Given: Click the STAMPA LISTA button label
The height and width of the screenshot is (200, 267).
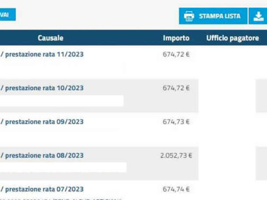Looking at the screenshot, I should [x=220, y=16].
